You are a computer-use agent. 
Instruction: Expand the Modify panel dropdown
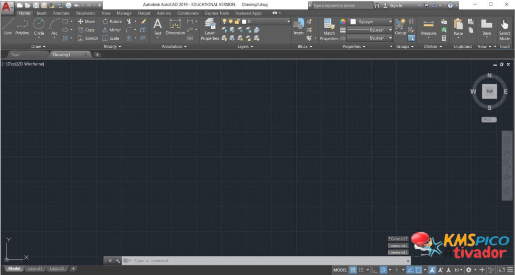click(112, 47)
